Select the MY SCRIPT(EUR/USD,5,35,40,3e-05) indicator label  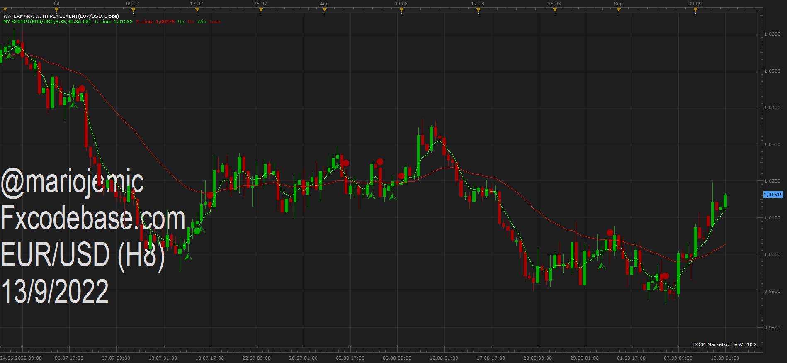[47, 22]
